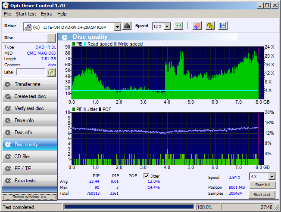
Task: Maximize the Opti Drive Control window
Action: click(x=267, y=6)
